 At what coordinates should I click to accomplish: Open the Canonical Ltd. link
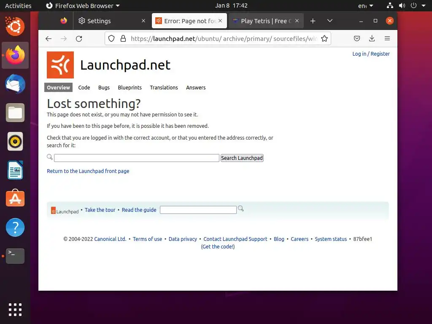coord(110,239)
